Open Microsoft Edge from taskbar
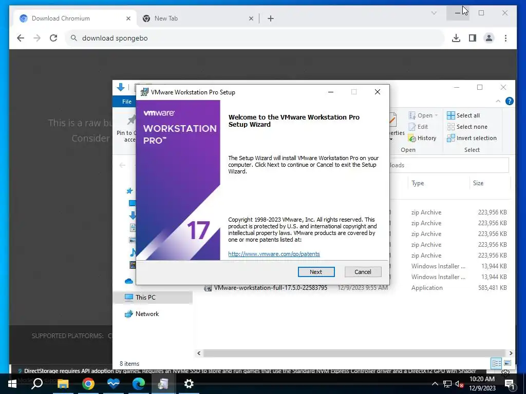The image size is (526, 394). (x=138, y=384)
